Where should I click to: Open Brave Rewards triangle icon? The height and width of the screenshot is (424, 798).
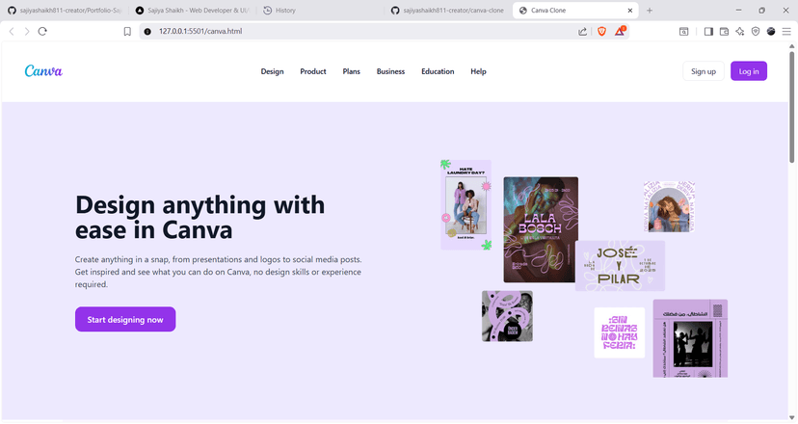click(620, 32)
